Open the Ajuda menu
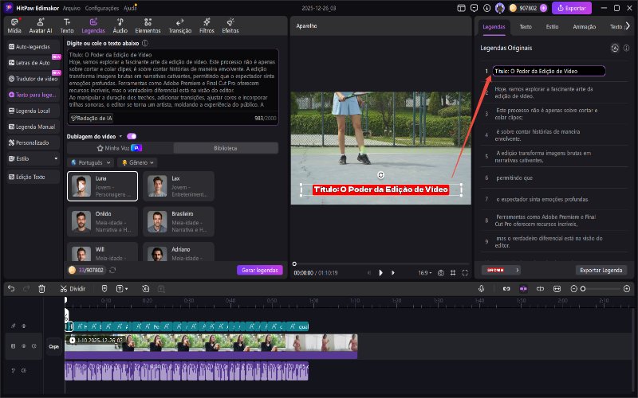Viewport: 638px width, 398px height. [x=130, y=8]
